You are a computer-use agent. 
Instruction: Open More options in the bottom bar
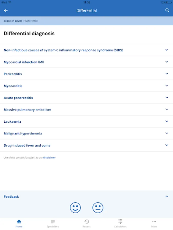coord(154,223)
